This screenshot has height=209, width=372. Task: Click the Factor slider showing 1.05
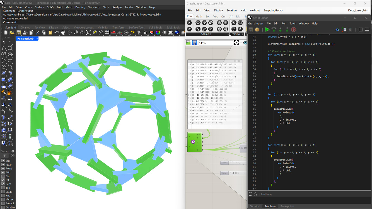tap(233, 173)
